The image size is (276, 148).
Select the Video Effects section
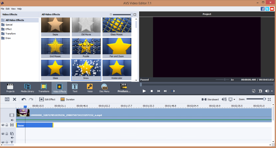click(59, 88)
